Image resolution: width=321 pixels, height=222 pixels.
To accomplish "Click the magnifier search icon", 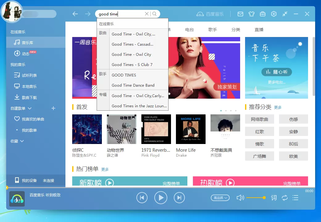I will (154, 14).
